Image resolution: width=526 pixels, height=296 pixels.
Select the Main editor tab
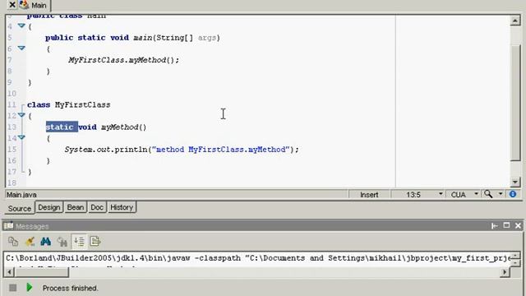point(34,6)
